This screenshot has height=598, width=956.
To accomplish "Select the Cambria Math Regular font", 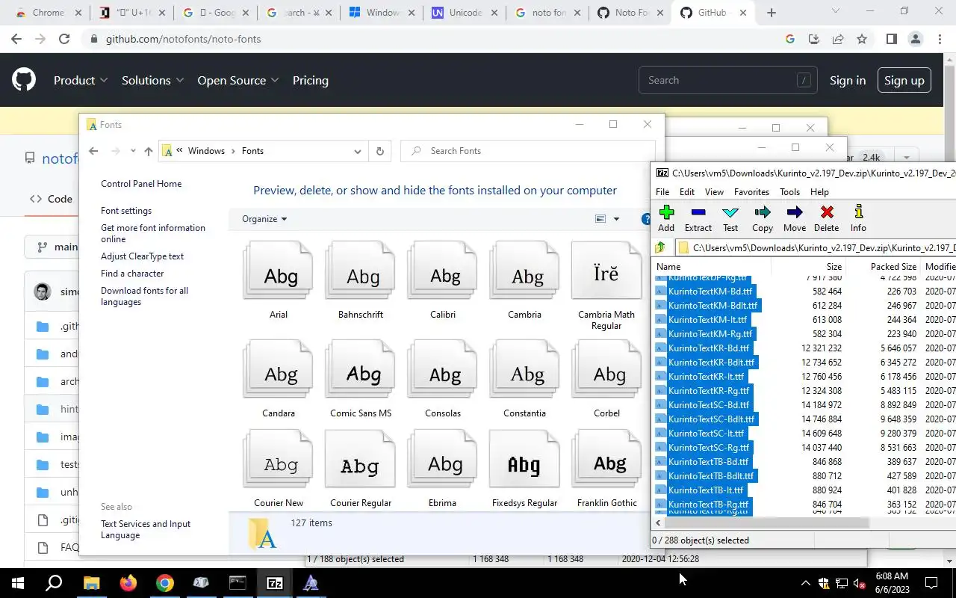I will [606, 272].
